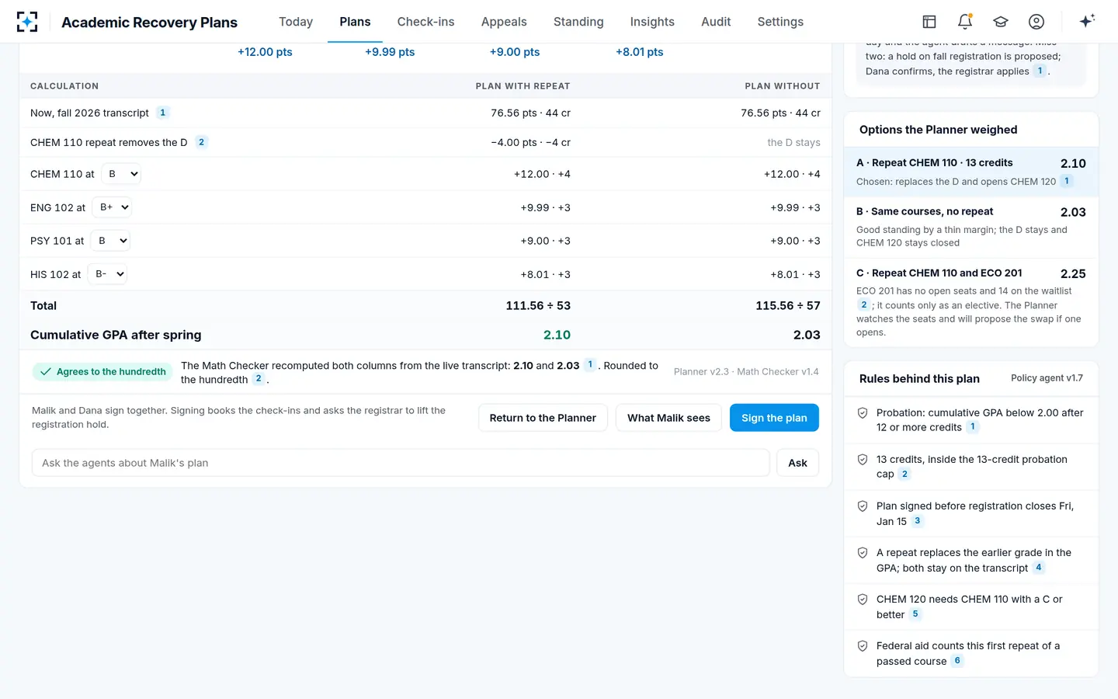The image size is (1118, 699).
Task: Open citation 6 on Federal aid rule
Action: coord(957,661)
